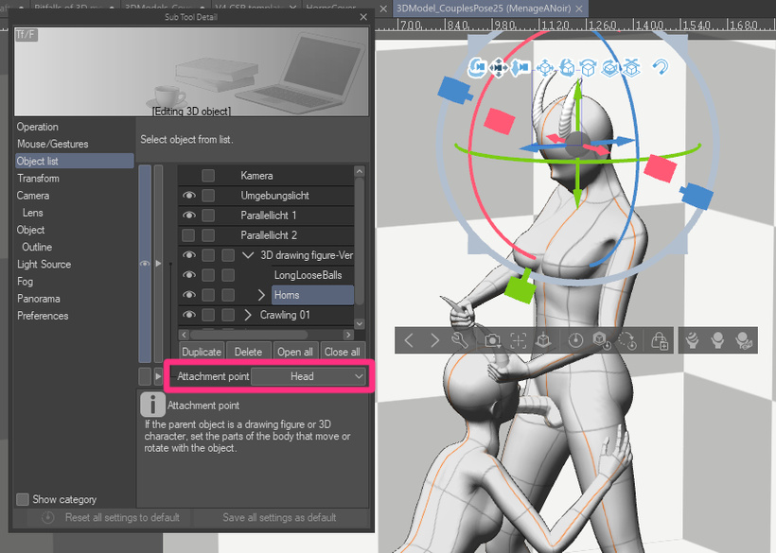Click the wrench icon on the object launcher
776x553 pixels.
click(458, 341)
